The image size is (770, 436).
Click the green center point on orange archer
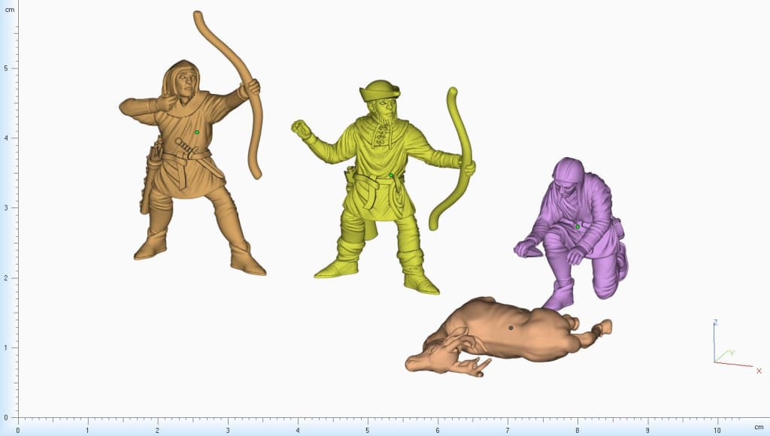tap(197, 132)
